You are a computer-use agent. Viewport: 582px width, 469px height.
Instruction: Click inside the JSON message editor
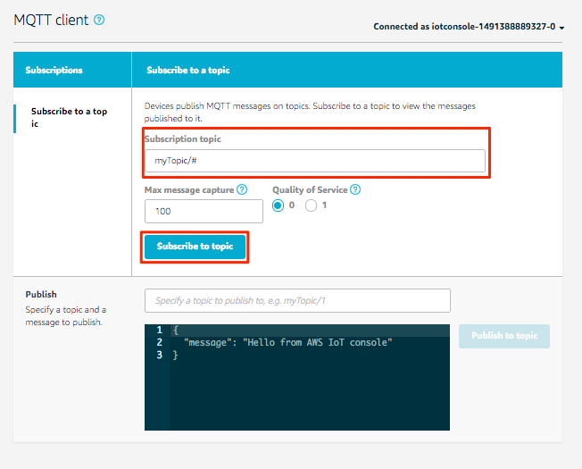(297, 377)
